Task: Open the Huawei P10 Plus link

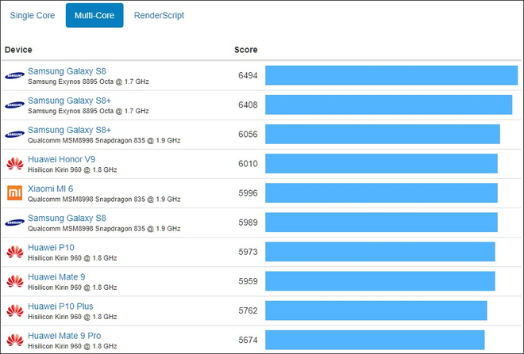Action: [60, 306]
